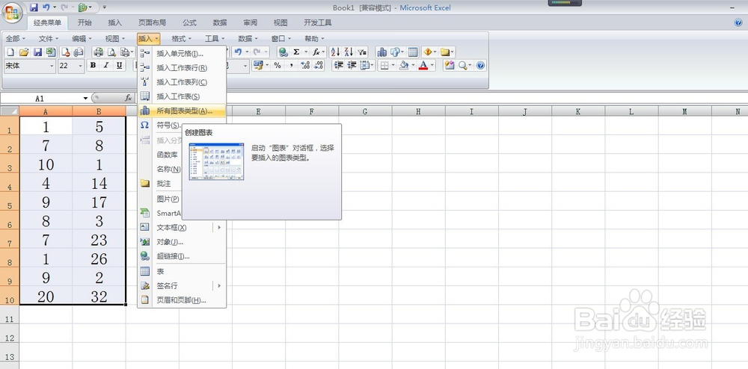Choose 插入单元格(I)... from the menu

click(182, 53)
